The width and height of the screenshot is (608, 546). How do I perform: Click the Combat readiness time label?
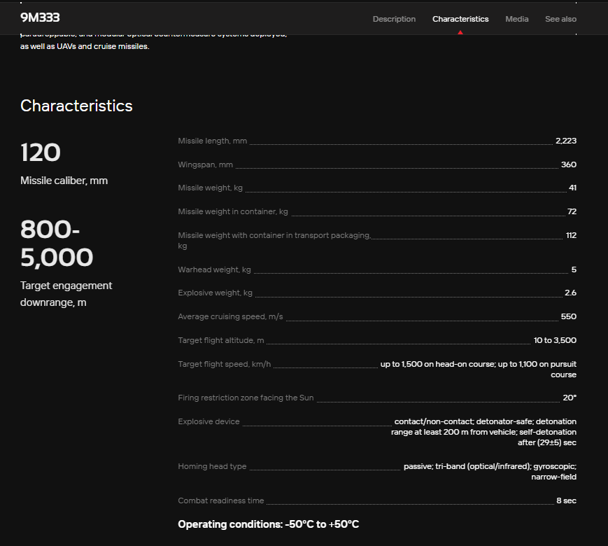pyautogui.click(x=221, y=501)
